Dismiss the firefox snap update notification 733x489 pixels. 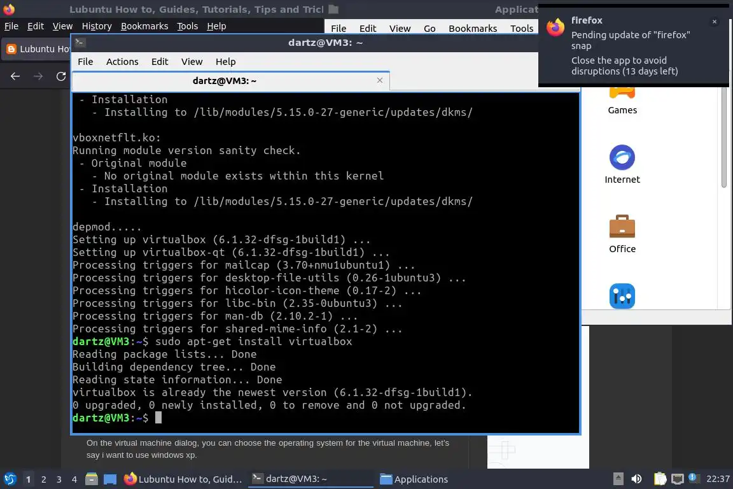715,22
